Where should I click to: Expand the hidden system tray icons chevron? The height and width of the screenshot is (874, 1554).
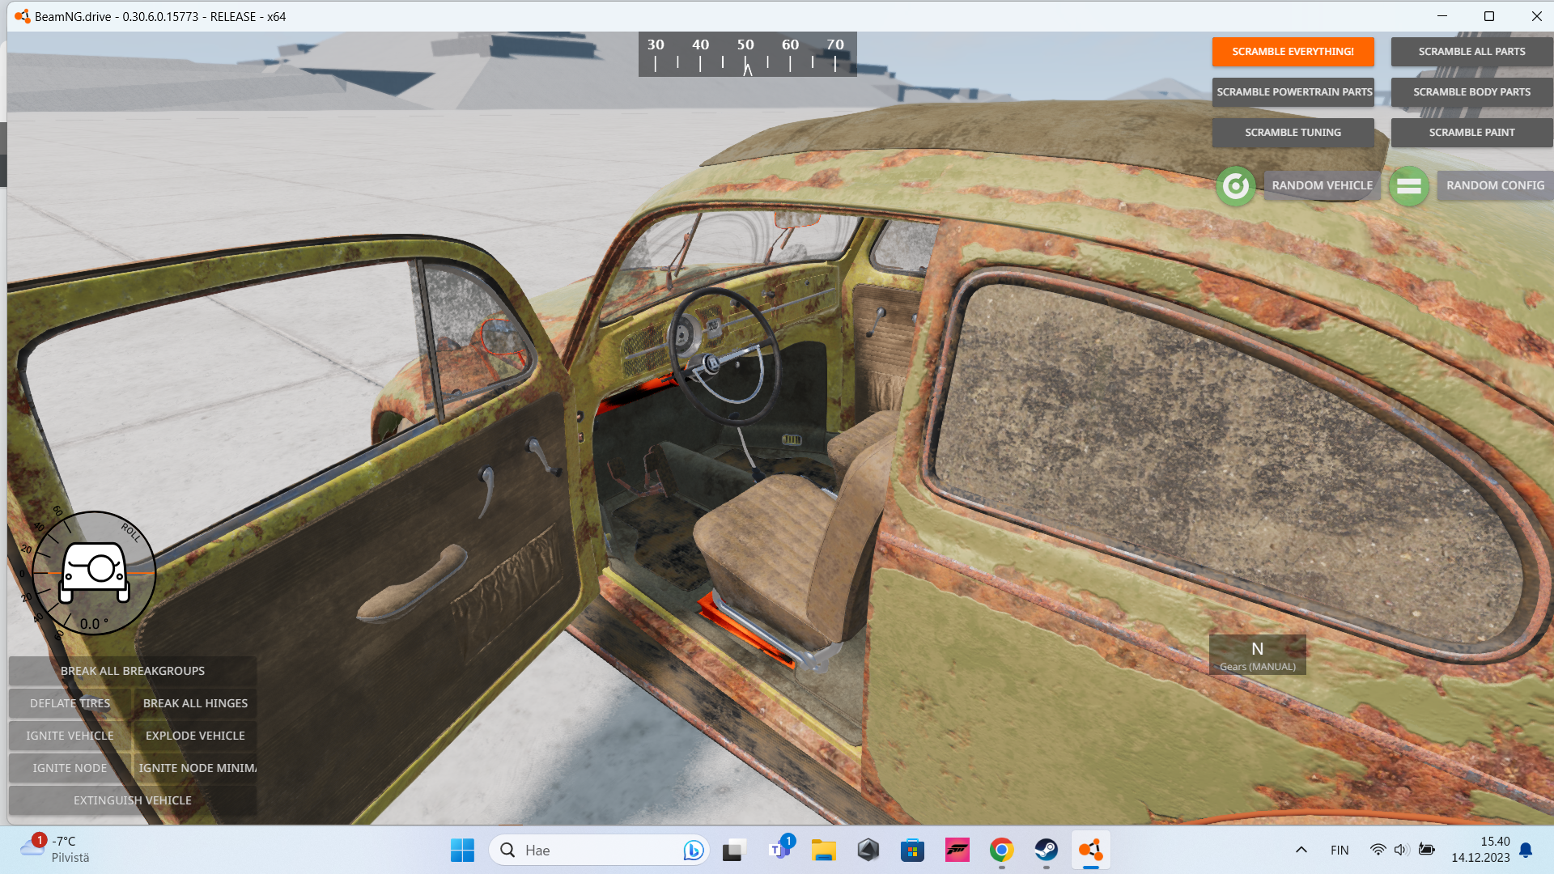(x=1301, y=850)
